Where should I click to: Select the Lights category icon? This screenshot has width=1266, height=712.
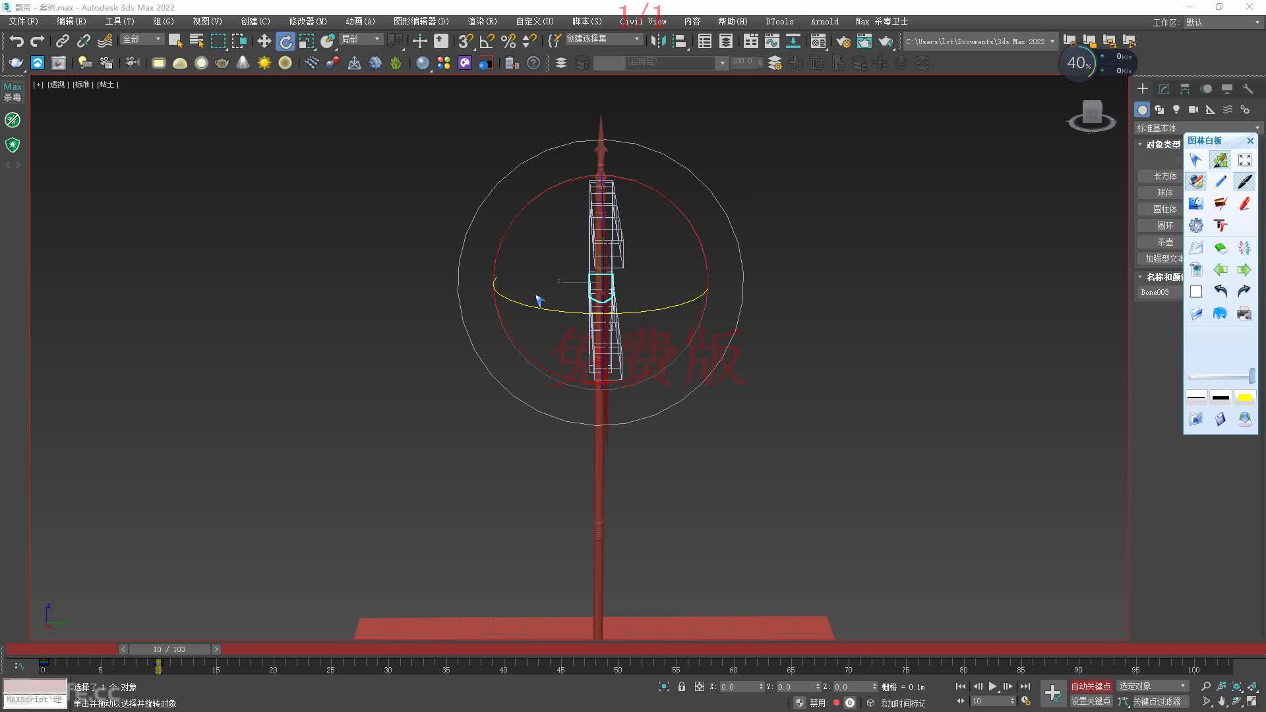point(1176,109)
